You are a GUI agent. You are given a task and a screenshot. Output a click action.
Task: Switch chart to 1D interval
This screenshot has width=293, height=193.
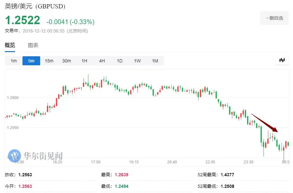(x=120, y=61)
